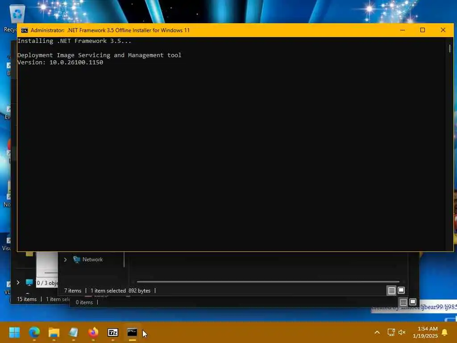The image size is (457, 343).
Task: Open the notepad-style app on the taskbar
Action: [74, 332]
